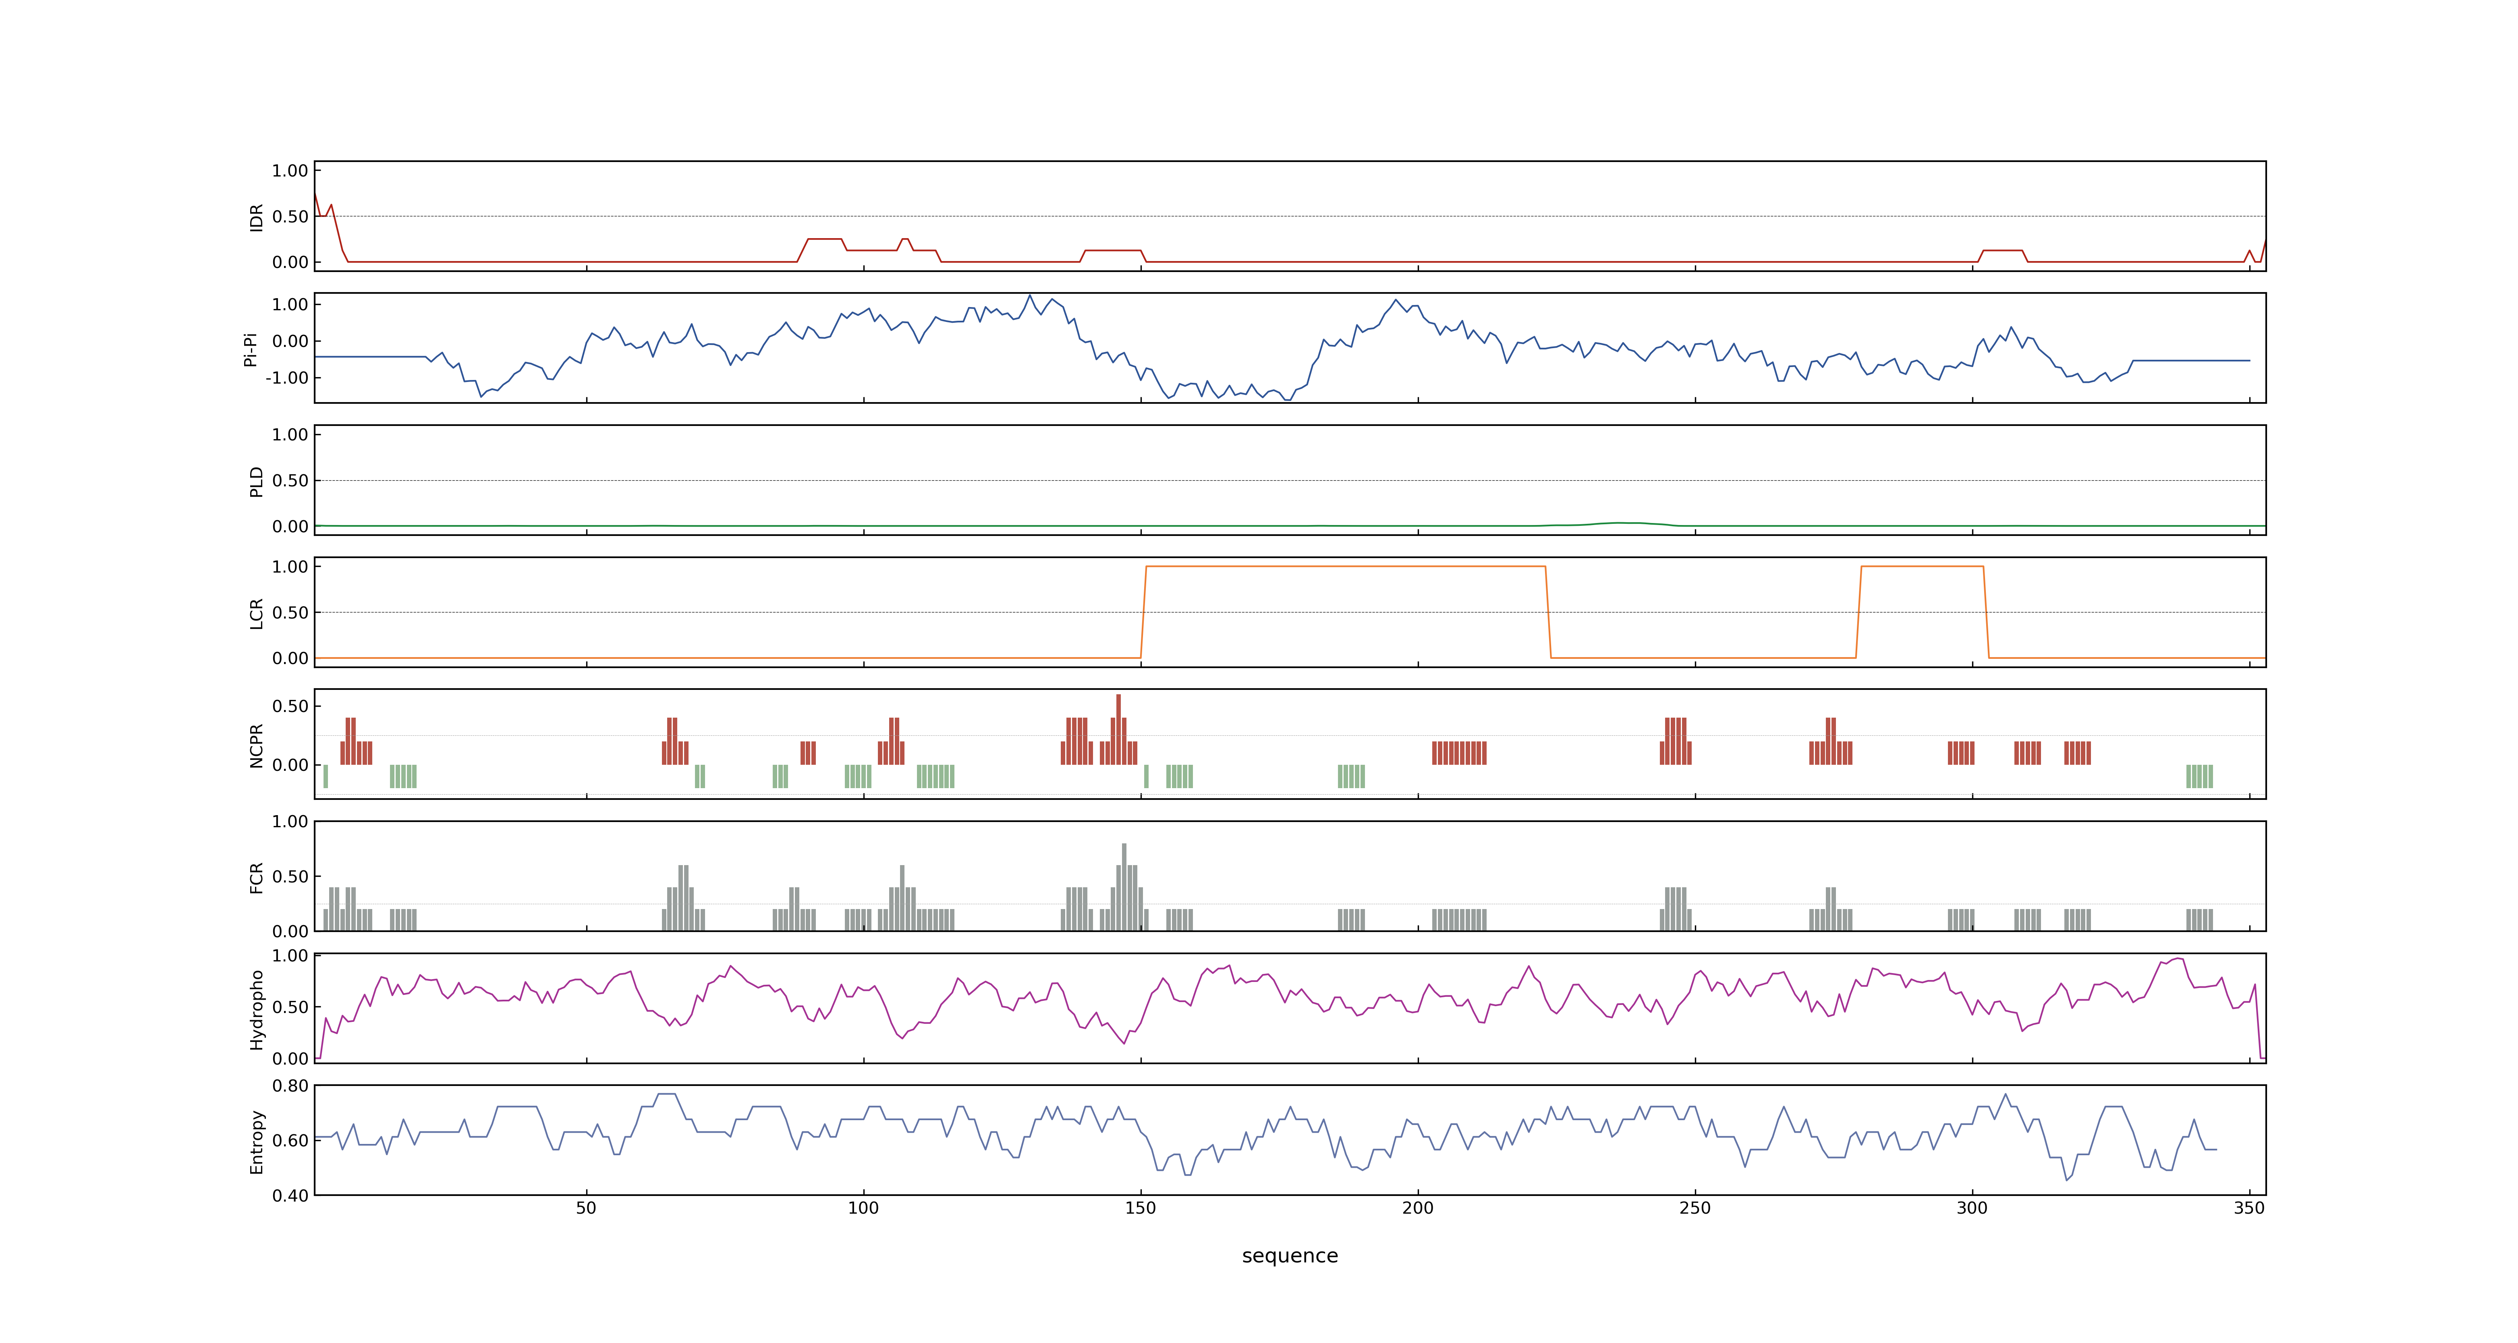Click the 1.00 tick on FCR axis

(290, 821)
